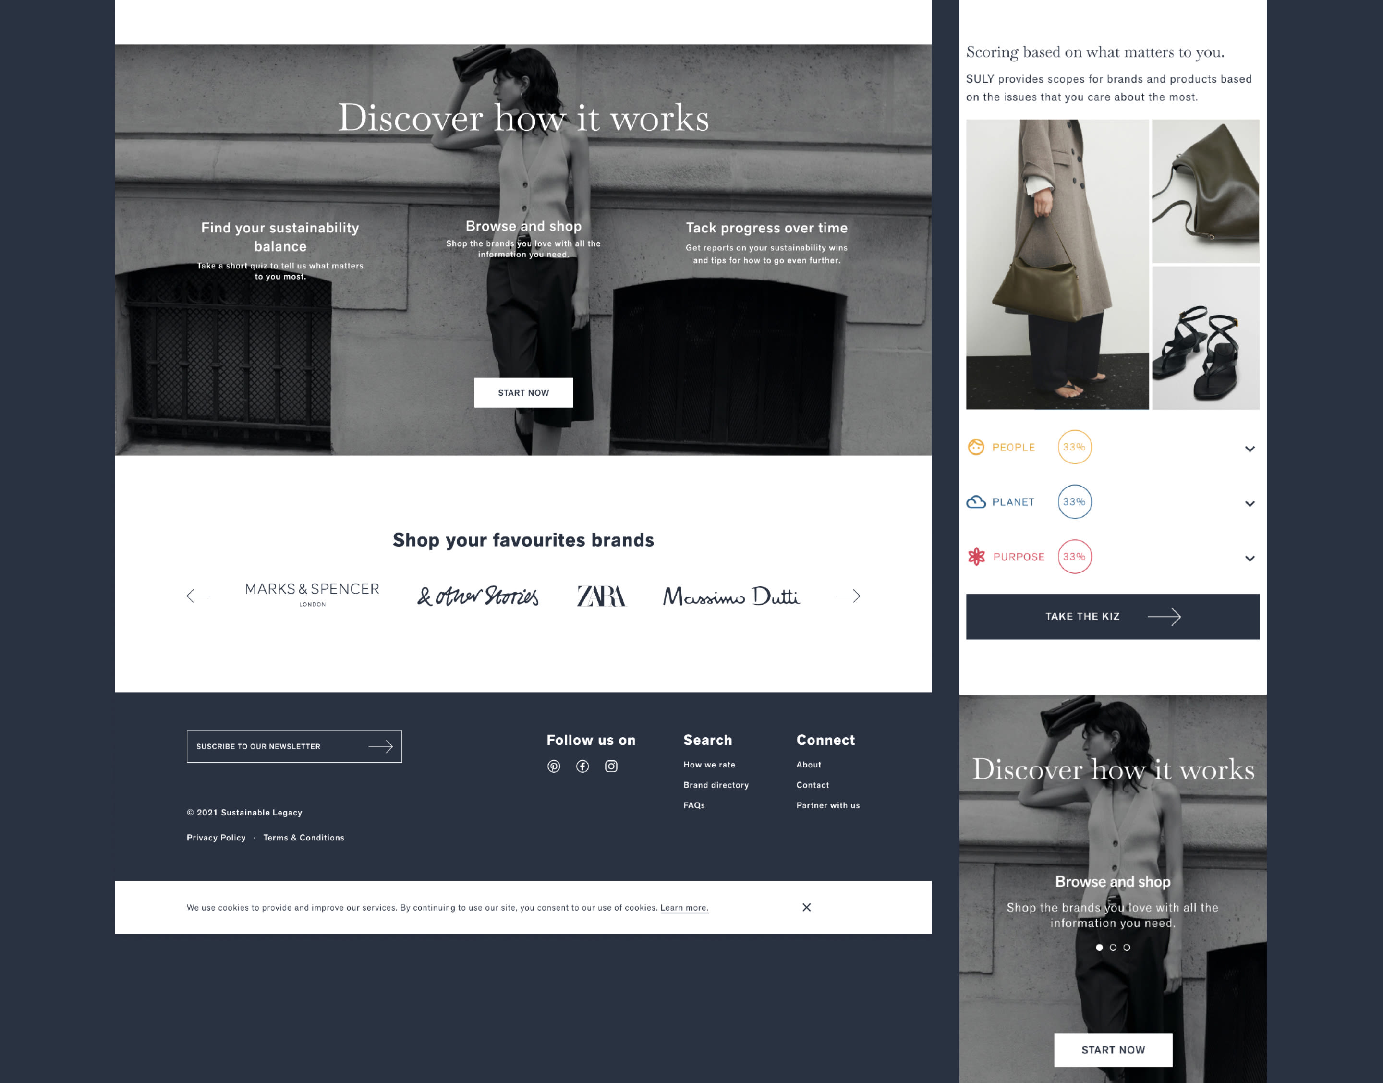Screen dimensions: 1383x1083
Task: Expand the People score section
Action: (x=1250, y=449)
